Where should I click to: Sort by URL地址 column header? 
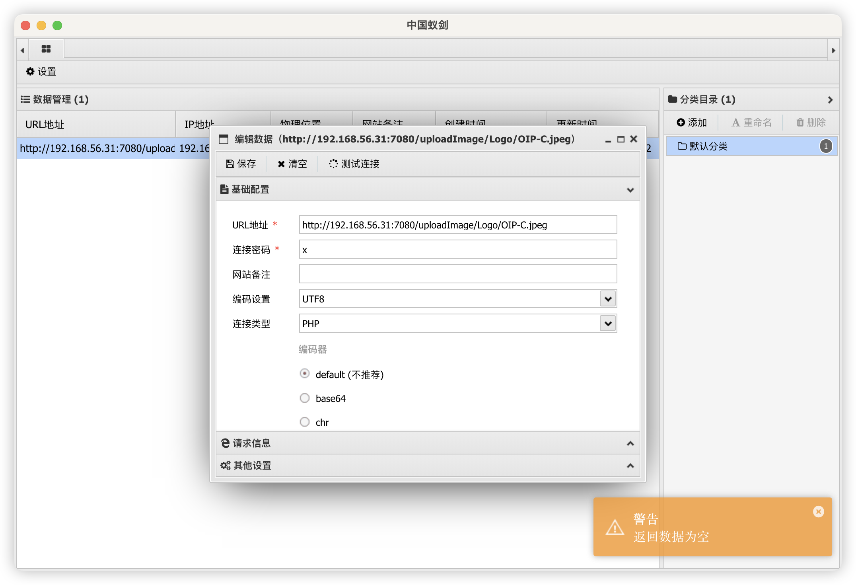point(96,125)
